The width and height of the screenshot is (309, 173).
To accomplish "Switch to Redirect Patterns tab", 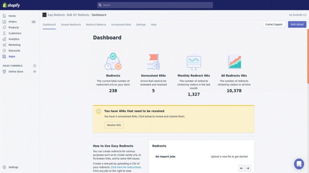I will click(x=96, y=25).
